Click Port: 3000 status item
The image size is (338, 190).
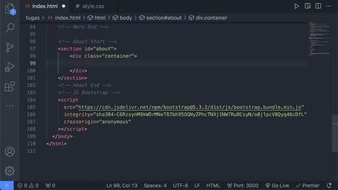click(x=242, y=185)
